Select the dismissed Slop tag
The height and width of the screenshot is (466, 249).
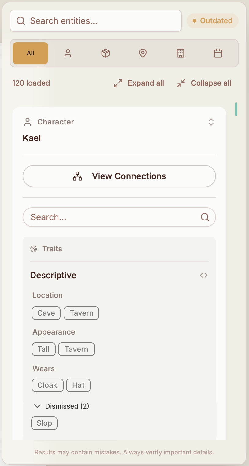(44, 423)
